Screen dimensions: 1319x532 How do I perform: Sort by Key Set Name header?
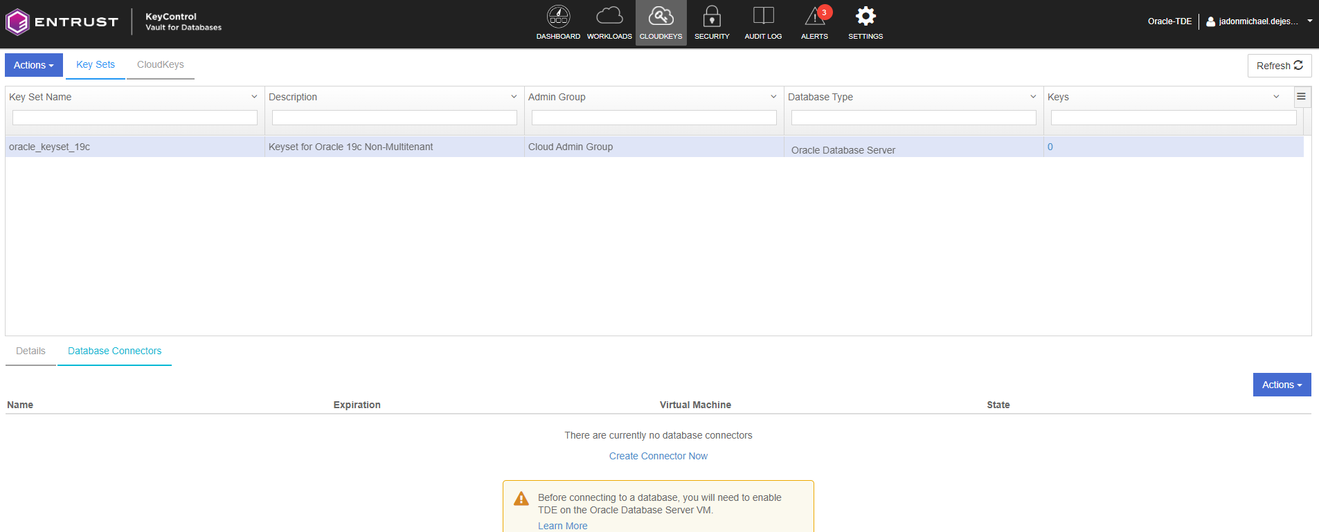(x=40, y=97)
